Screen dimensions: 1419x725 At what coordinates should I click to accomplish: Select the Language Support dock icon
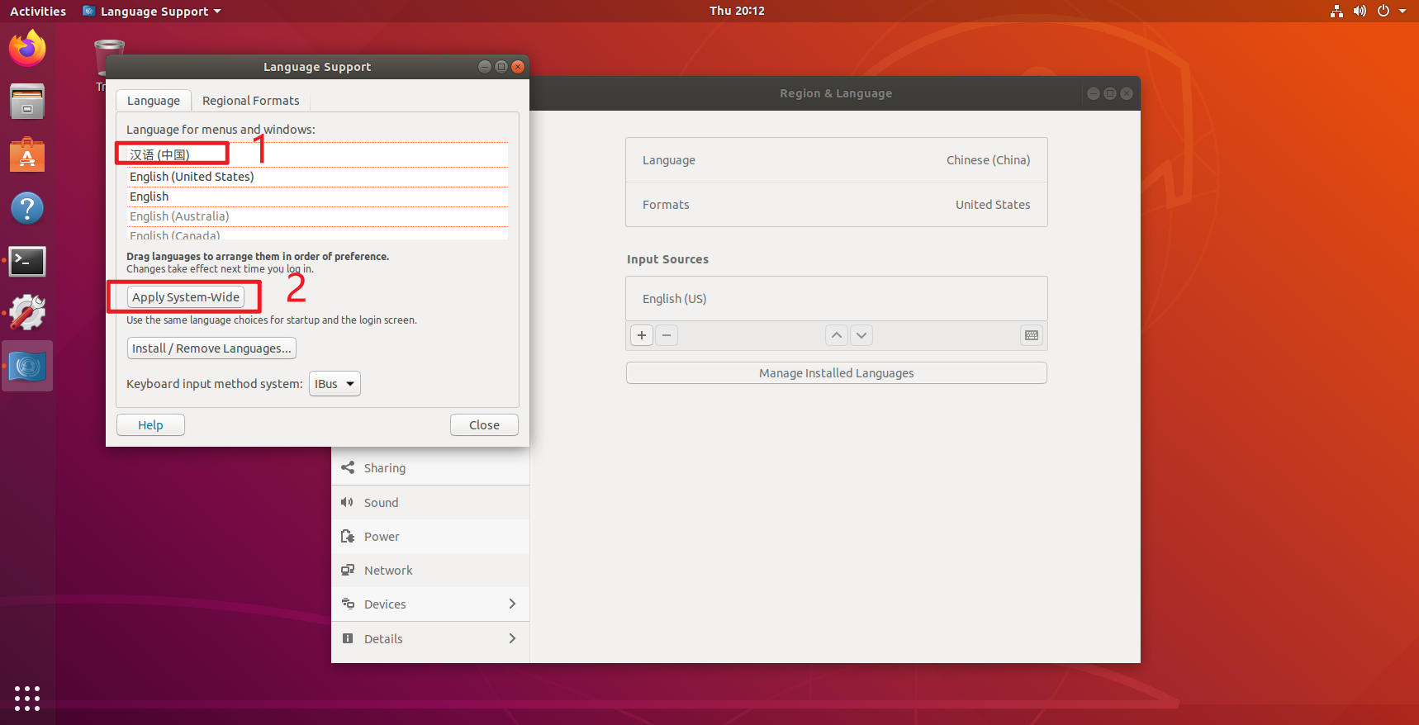point(27,366)
